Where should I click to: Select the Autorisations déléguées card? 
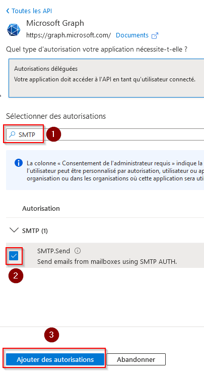point(106,78)
